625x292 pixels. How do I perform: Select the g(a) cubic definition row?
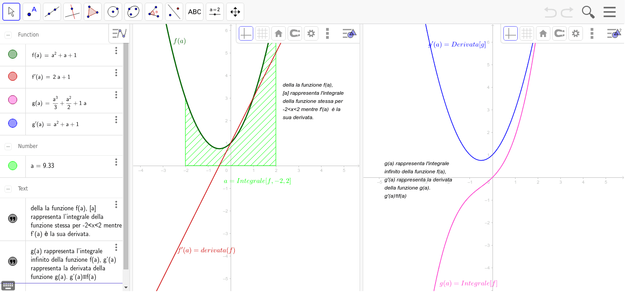59,102
